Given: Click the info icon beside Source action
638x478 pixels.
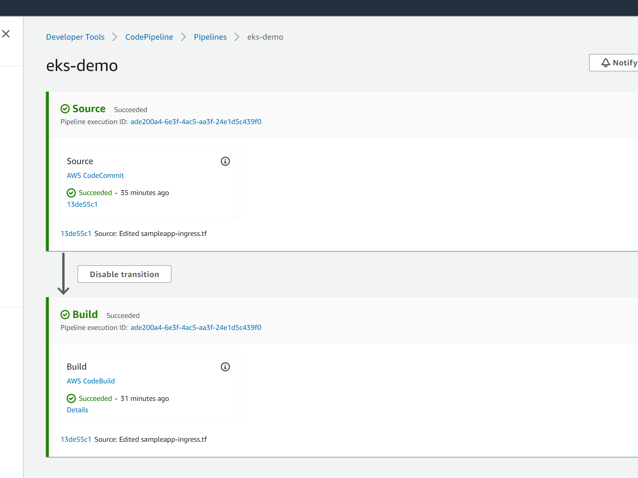Looking at the screenshot, I should pyautogui.click(x=225, y=161).
